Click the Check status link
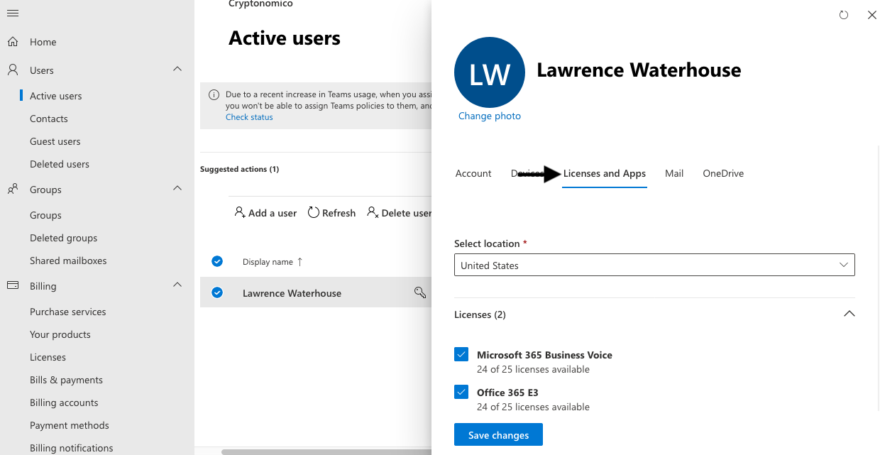Viewport: 880px width, 455px height. 249,117
